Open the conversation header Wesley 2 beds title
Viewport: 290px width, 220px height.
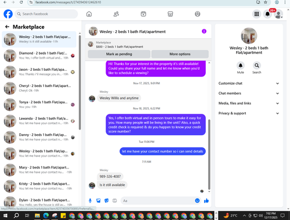click(132, 31)
